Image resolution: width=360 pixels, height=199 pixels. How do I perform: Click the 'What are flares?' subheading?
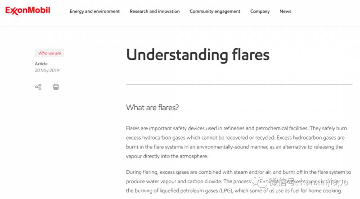click(x=153, y=108)
